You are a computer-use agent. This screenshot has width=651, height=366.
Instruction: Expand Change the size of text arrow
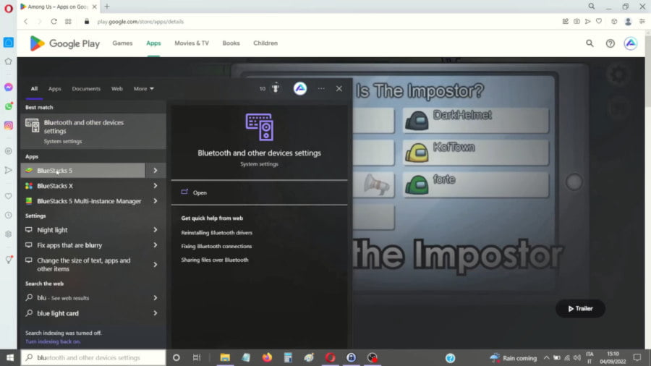(x=156, y=264)
